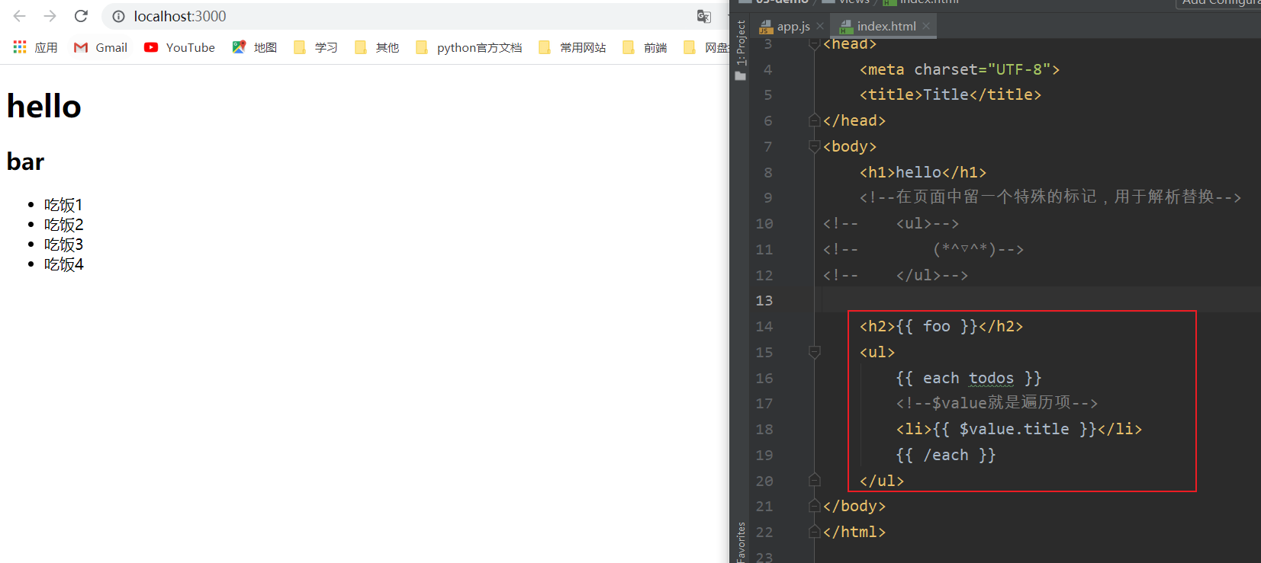This screenshot has width=1261, height=563.
Task: Select list item 吃饭4
Action: (x=64, y=264)
